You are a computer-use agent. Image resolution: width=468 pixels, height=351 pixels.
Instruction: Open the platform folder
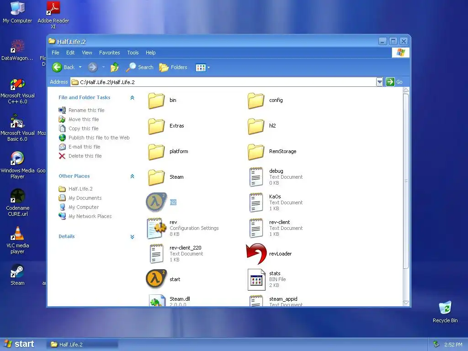[156, 152]
